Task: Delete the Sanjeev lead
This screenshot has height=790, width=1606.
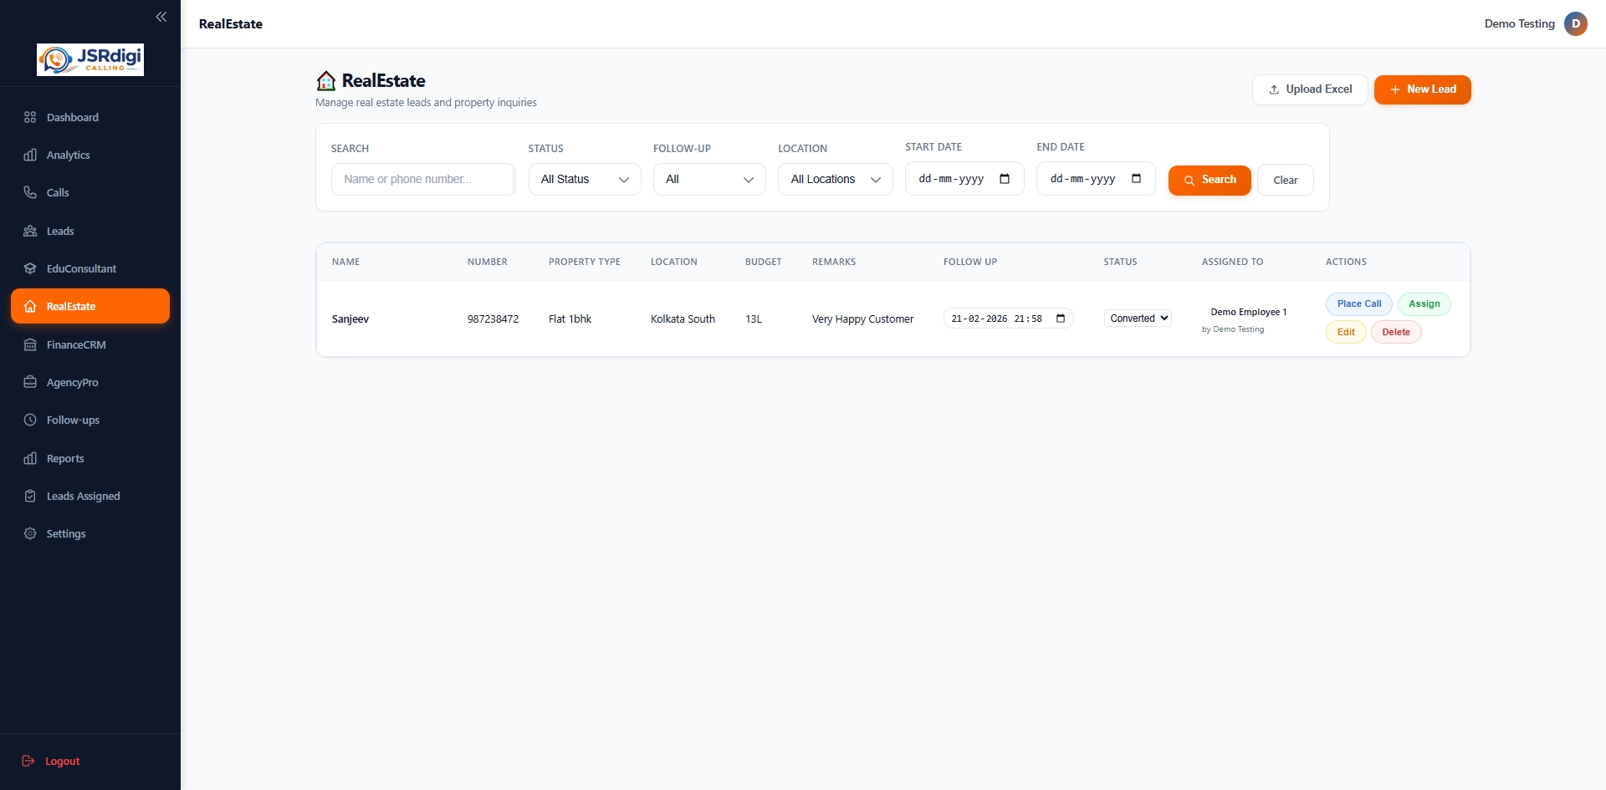Action: click(1395, 332)
